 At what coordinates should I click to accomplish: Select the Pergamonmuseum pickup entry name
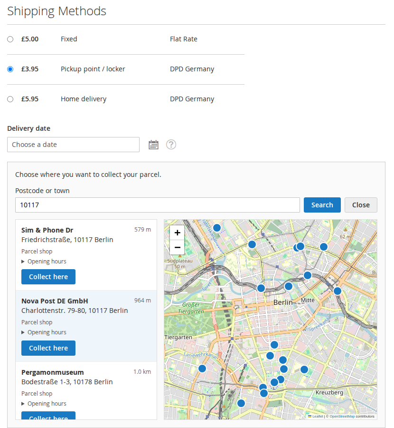click(53, 372)
